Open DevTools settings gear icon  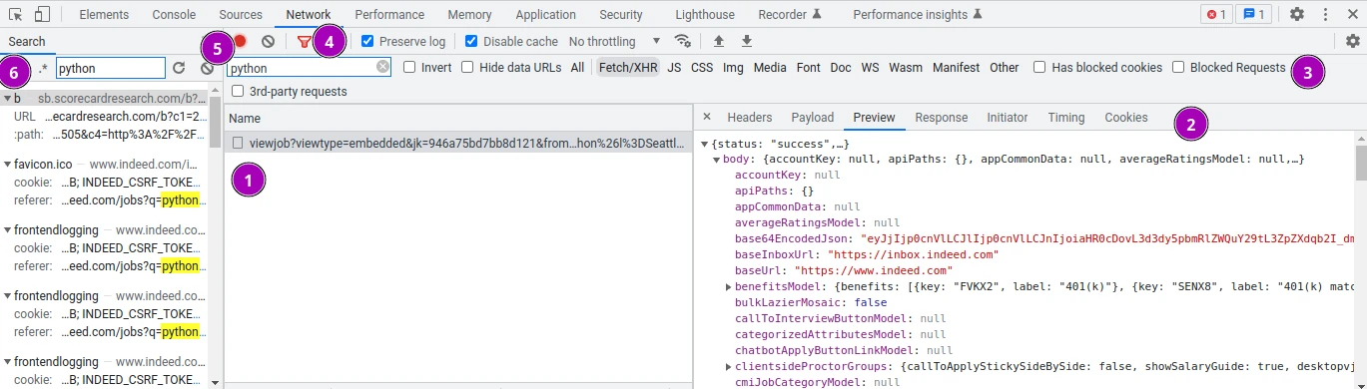click(x=1297, y=14)
